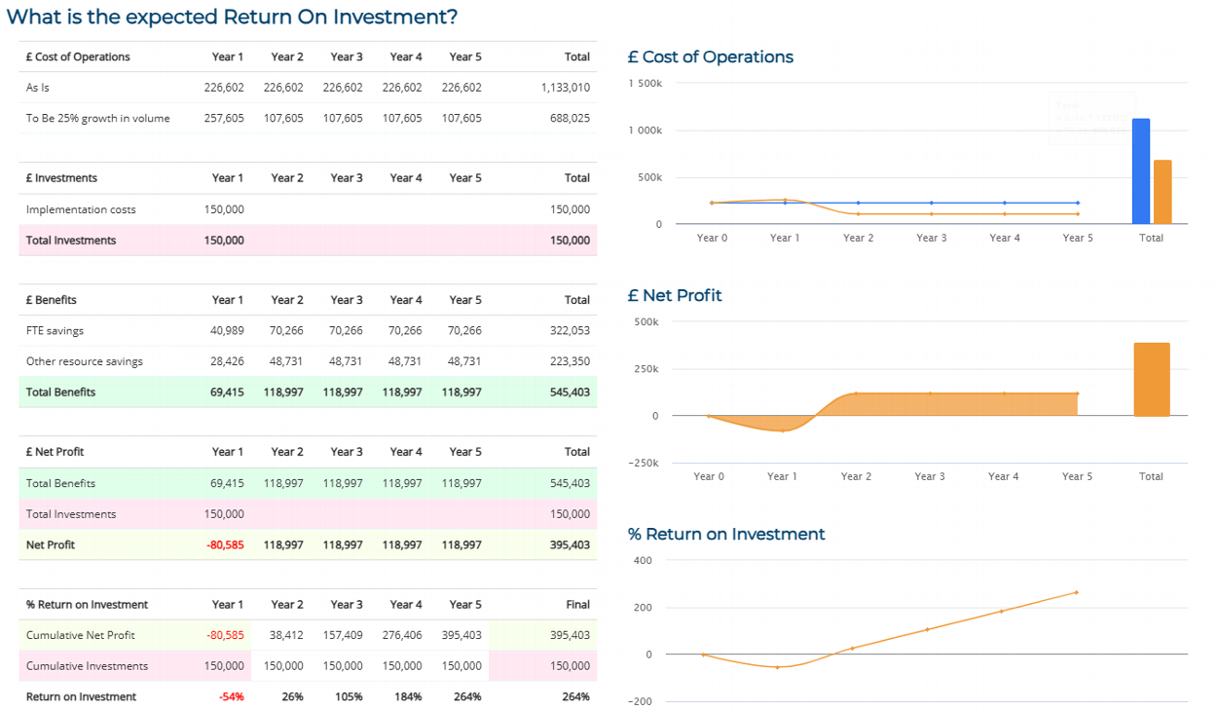Select the Return on Investment Year 2 value 26%
This screenshot has width=1217, height=711.
292,697
